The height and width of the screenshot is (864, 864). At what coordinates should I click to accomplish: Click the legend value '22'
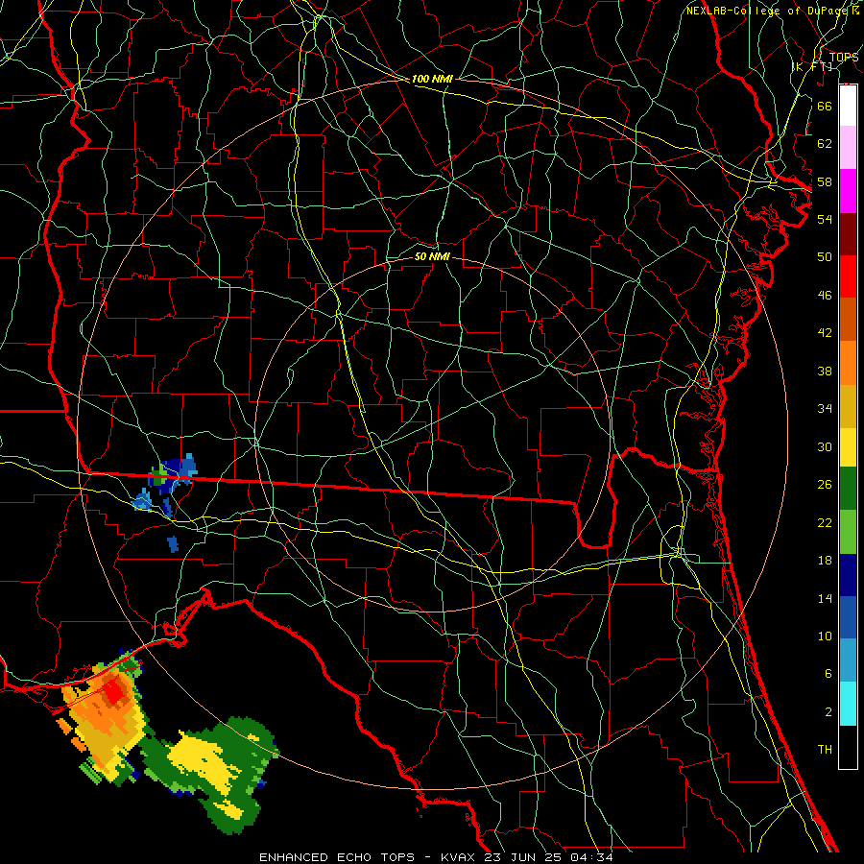pyautogui.click(x=825, y=522)
